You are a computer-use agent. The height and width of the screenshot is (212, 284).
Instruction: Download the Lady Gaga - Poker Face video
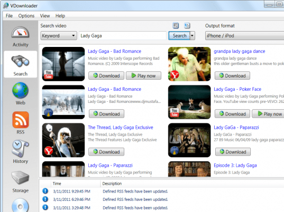tap(232, 114)
